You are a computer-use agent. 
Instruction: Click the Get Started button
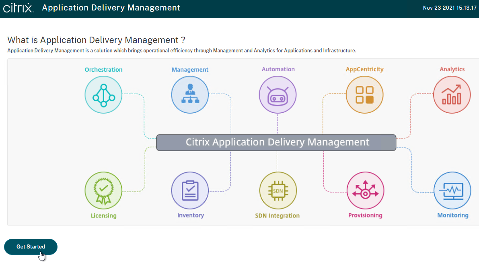pos(31,247)
